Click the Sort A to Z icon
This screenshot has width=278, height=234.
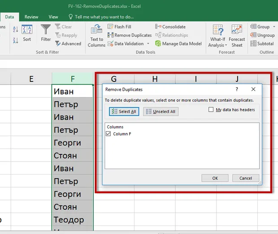coord(15,29)
